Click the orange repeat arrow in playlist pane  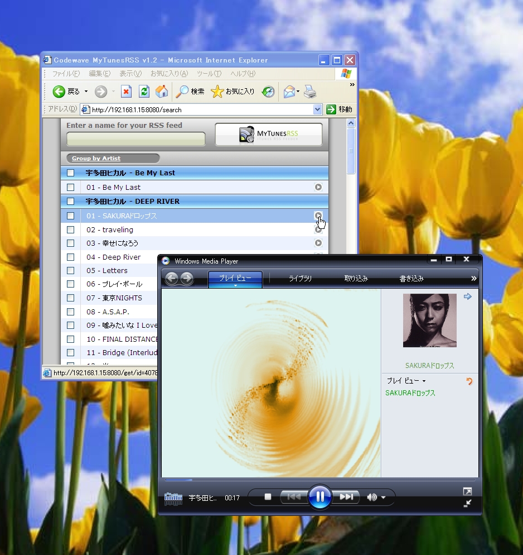[x=469, y=381]
